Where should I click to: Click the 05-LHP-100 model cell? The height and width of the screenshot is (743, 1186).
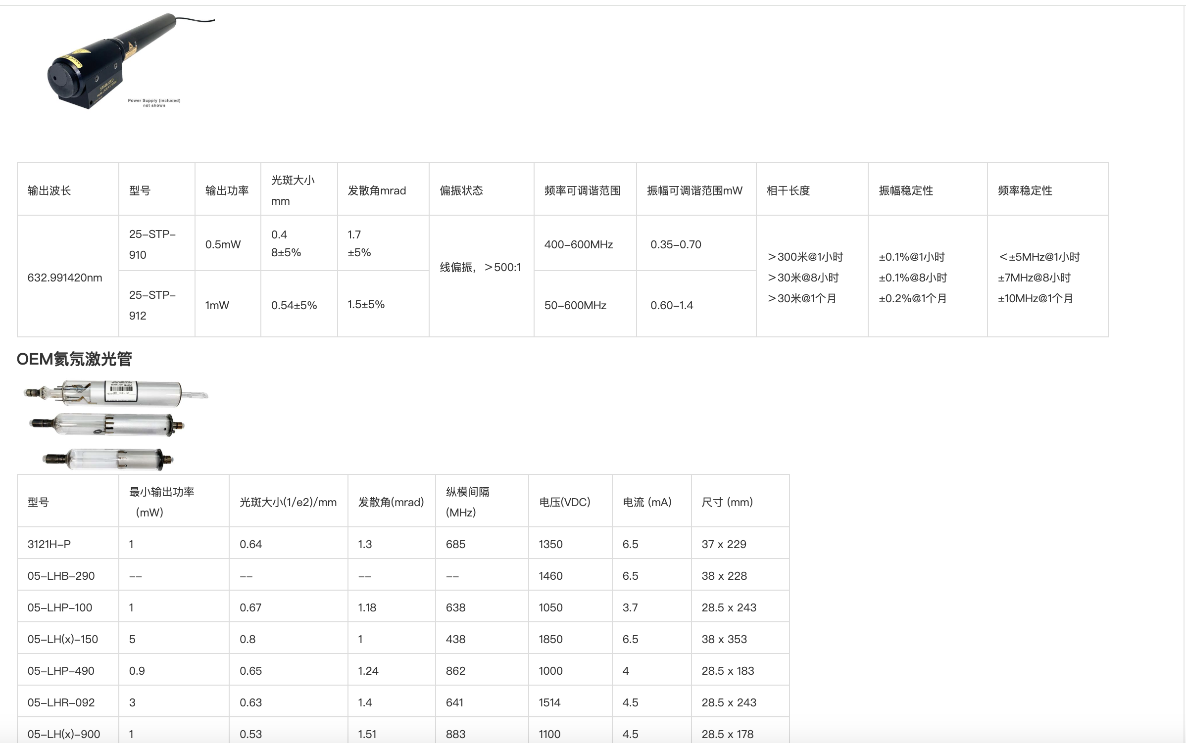pos(60,607)
